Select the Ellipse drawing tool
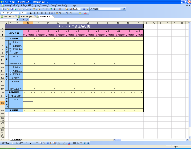 (x=37, y=143)
